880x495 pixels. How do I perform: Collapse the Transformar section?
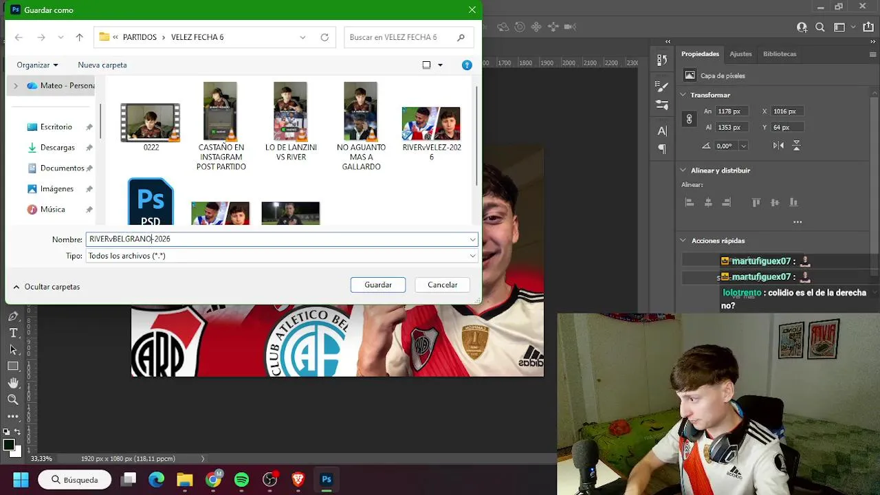(683, 95)
